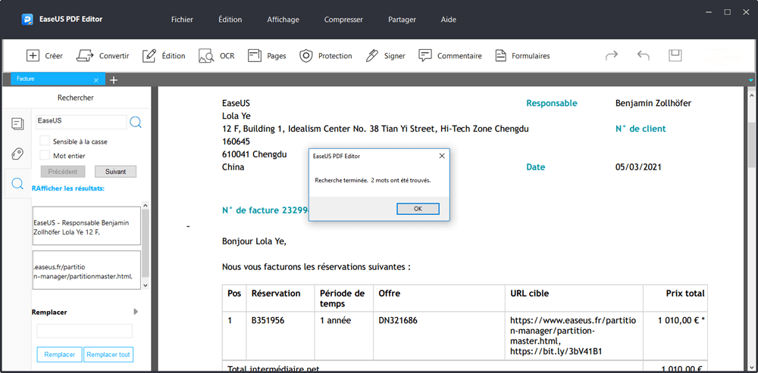Click the save floppy disk icon
The height and width of the screenshot is (373, 758).
pos(675,55)
